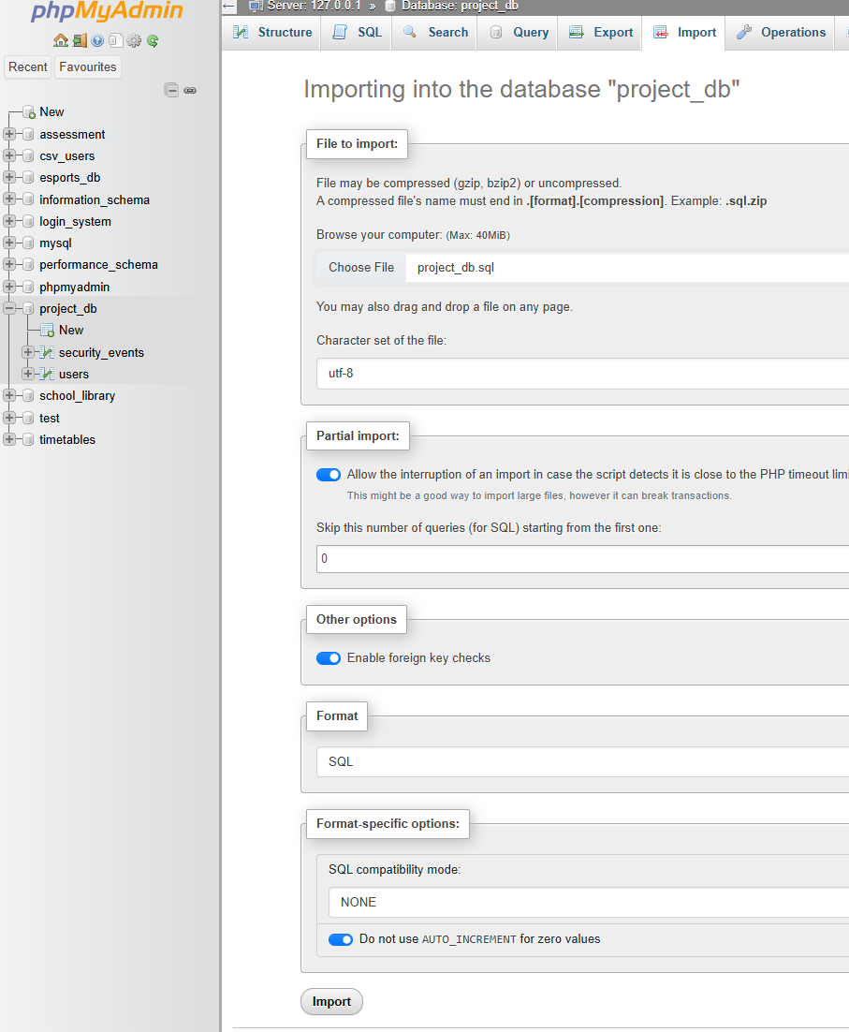The image size is (849, 1032).
Task: Click the '.sql.zip' example text
Action: (x=746, y=200)
